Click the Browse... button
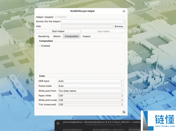Viewport: 176px width, 131px height. click(x=120, y=26)
